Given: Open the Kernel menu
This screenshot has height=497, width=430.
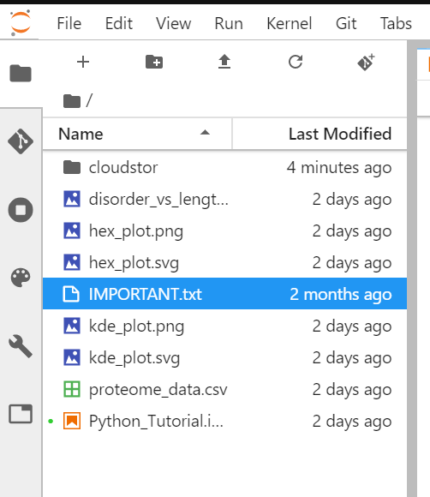Looking at the screenshot, I should (x=290, y=23).
